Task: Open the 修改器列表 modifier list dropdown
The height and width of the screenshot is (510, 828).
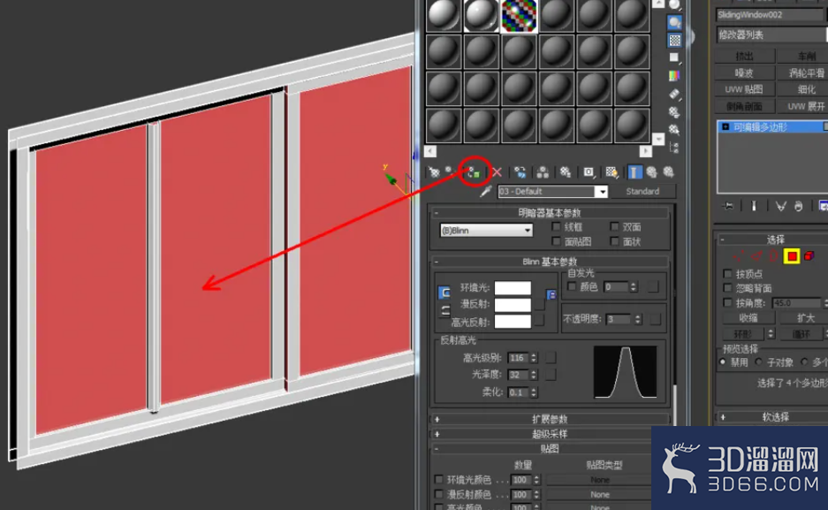Action: tap(771, 34)
